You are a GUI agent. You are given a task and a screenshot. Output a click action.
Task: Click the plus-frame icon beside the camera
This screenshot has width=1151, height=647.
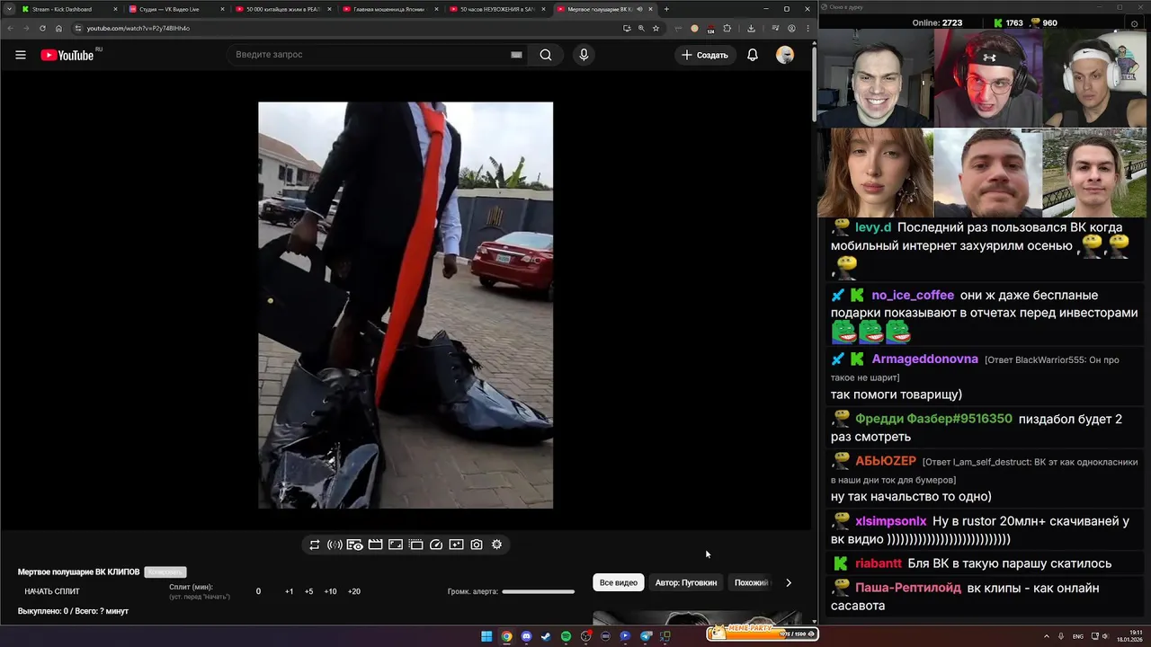pos(456,545)
